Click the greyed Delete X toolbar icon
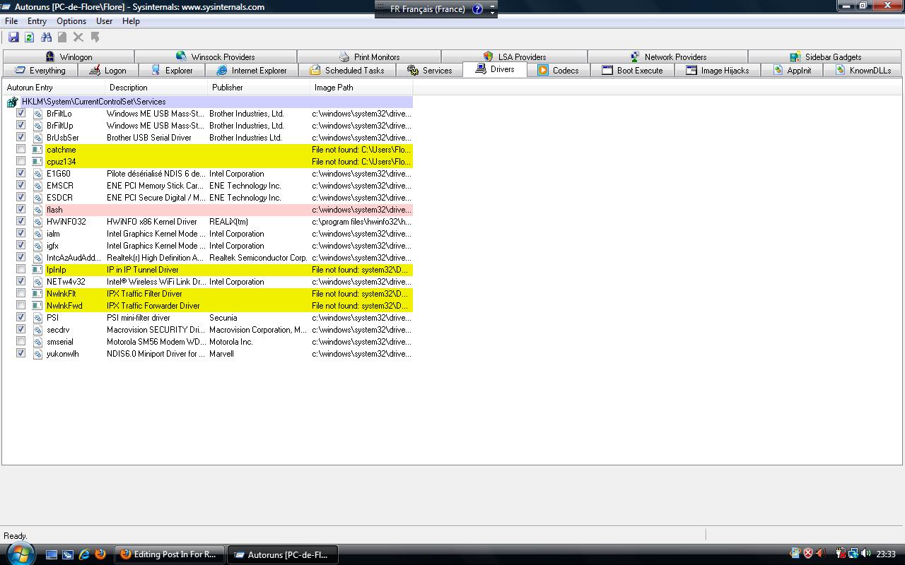 coord(78,37)
